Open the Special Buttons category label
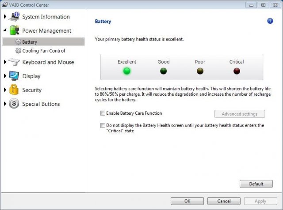This screenshot has width=283, height=210. click(41, 104)
